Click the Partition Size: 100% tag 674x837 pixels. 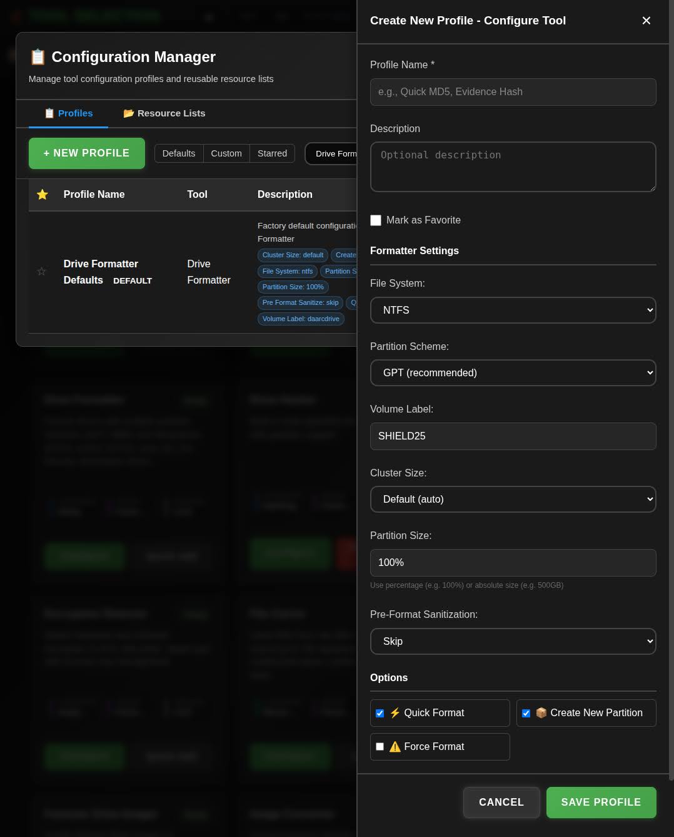293,287
